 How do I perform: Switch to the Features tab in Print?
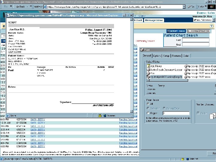click(x=176, y=56)
